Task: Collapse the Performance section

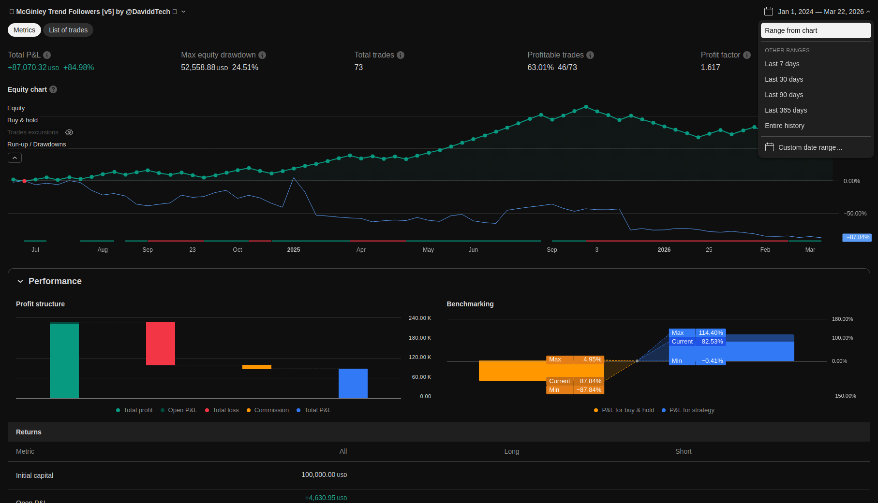Action: point(20,281)
